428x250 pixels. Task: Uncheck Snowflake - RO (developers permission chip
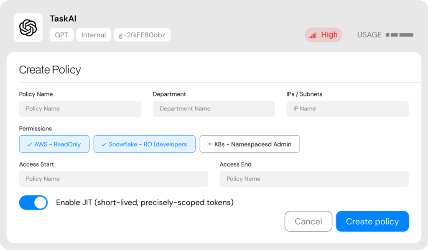(144, 144)
